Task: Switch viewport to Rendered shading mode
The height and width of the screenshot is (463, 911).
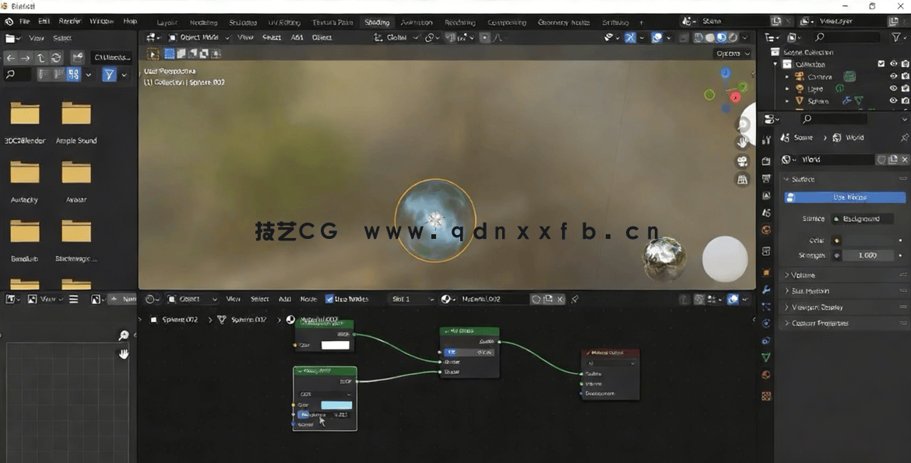Action: coord(732,37)
